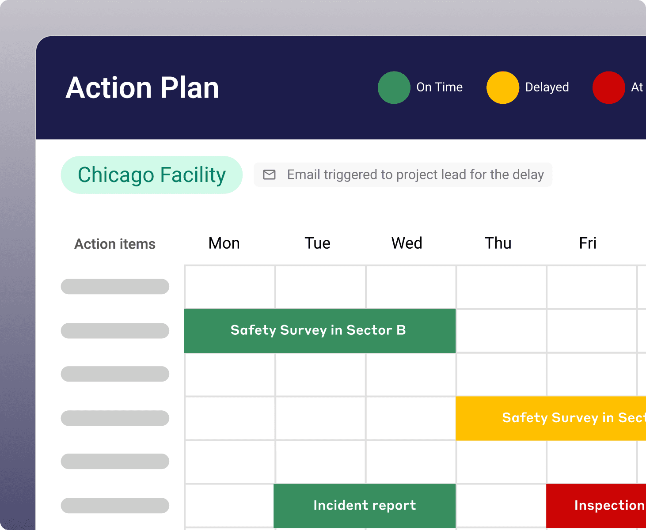This screenshot has width=646, height=530.
Task: Click the Mon column header
Action: coord(224,243)
